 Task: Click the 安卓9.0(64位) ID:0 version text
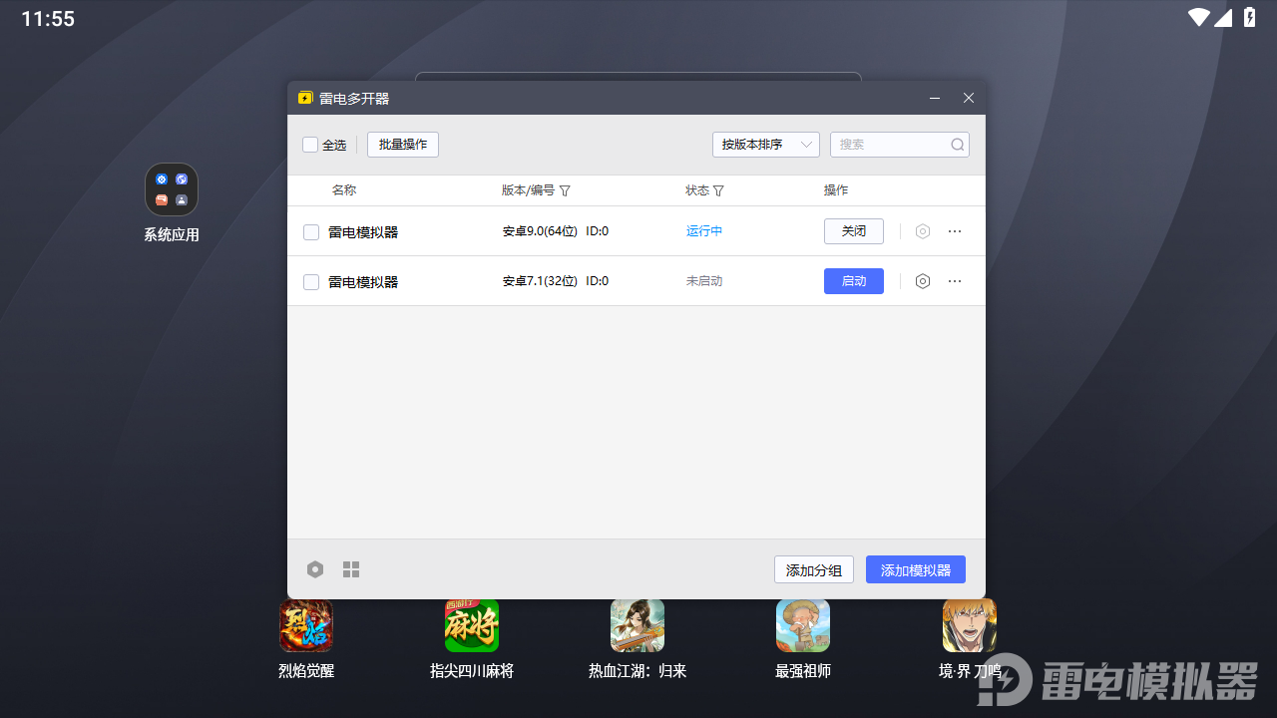click(556, 231)
